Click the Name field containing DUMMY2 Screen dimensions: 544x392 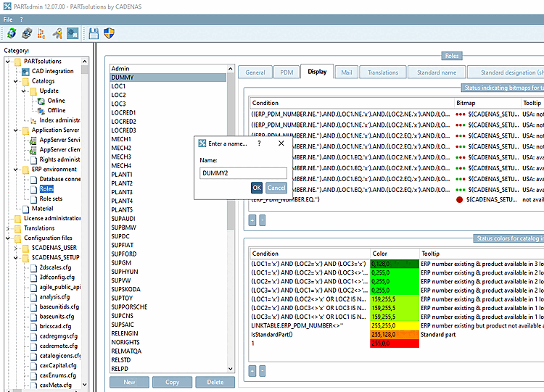243,173
